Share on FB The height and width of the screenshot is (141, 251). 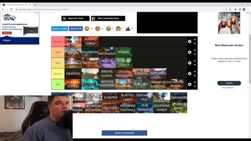[x=76, y=29]
